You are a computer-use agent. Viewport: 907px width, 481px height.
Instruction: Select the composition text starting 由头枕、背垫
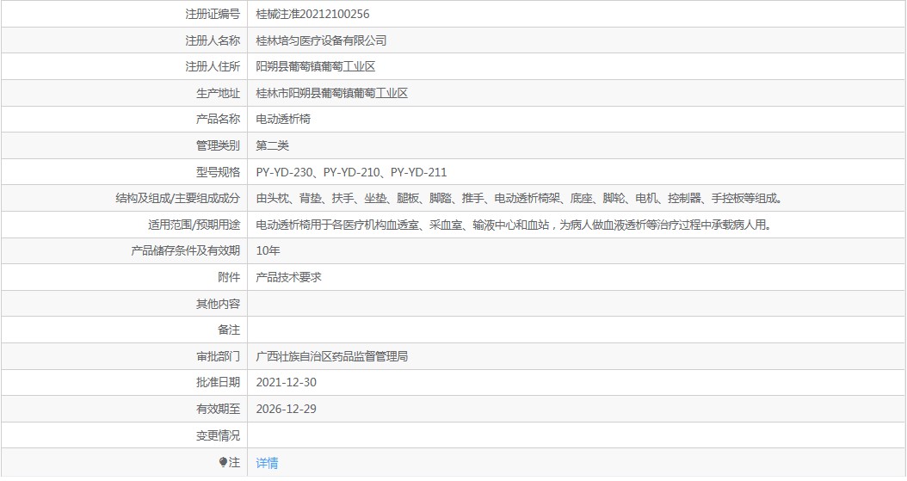pyautogui.click(x=520, y=198)
